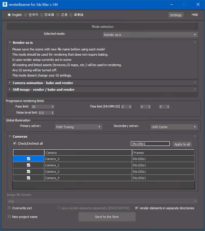Click the Frames cell for Camera_2
Image resolution: width=205 pixels, height=231 pixels.
(163, 172)
